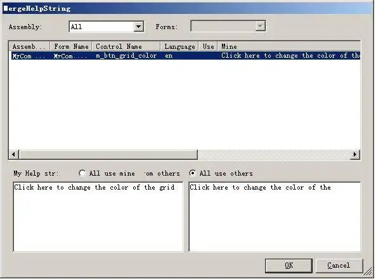Select the m_btn_grid_color cell
The image size is (376, 279).
coord(126,56)
